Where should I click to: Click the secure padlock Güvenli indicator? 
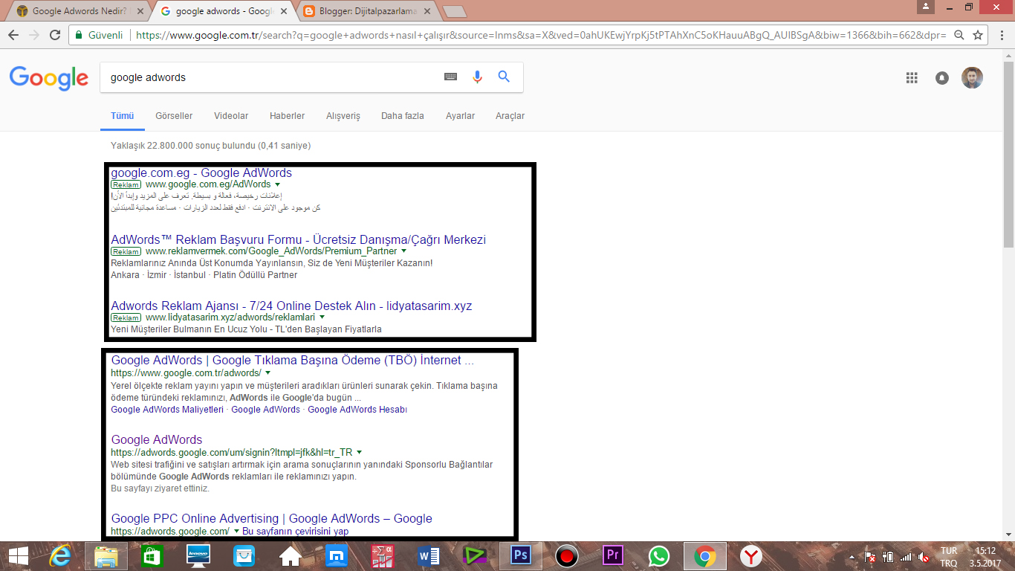point(100,35)
